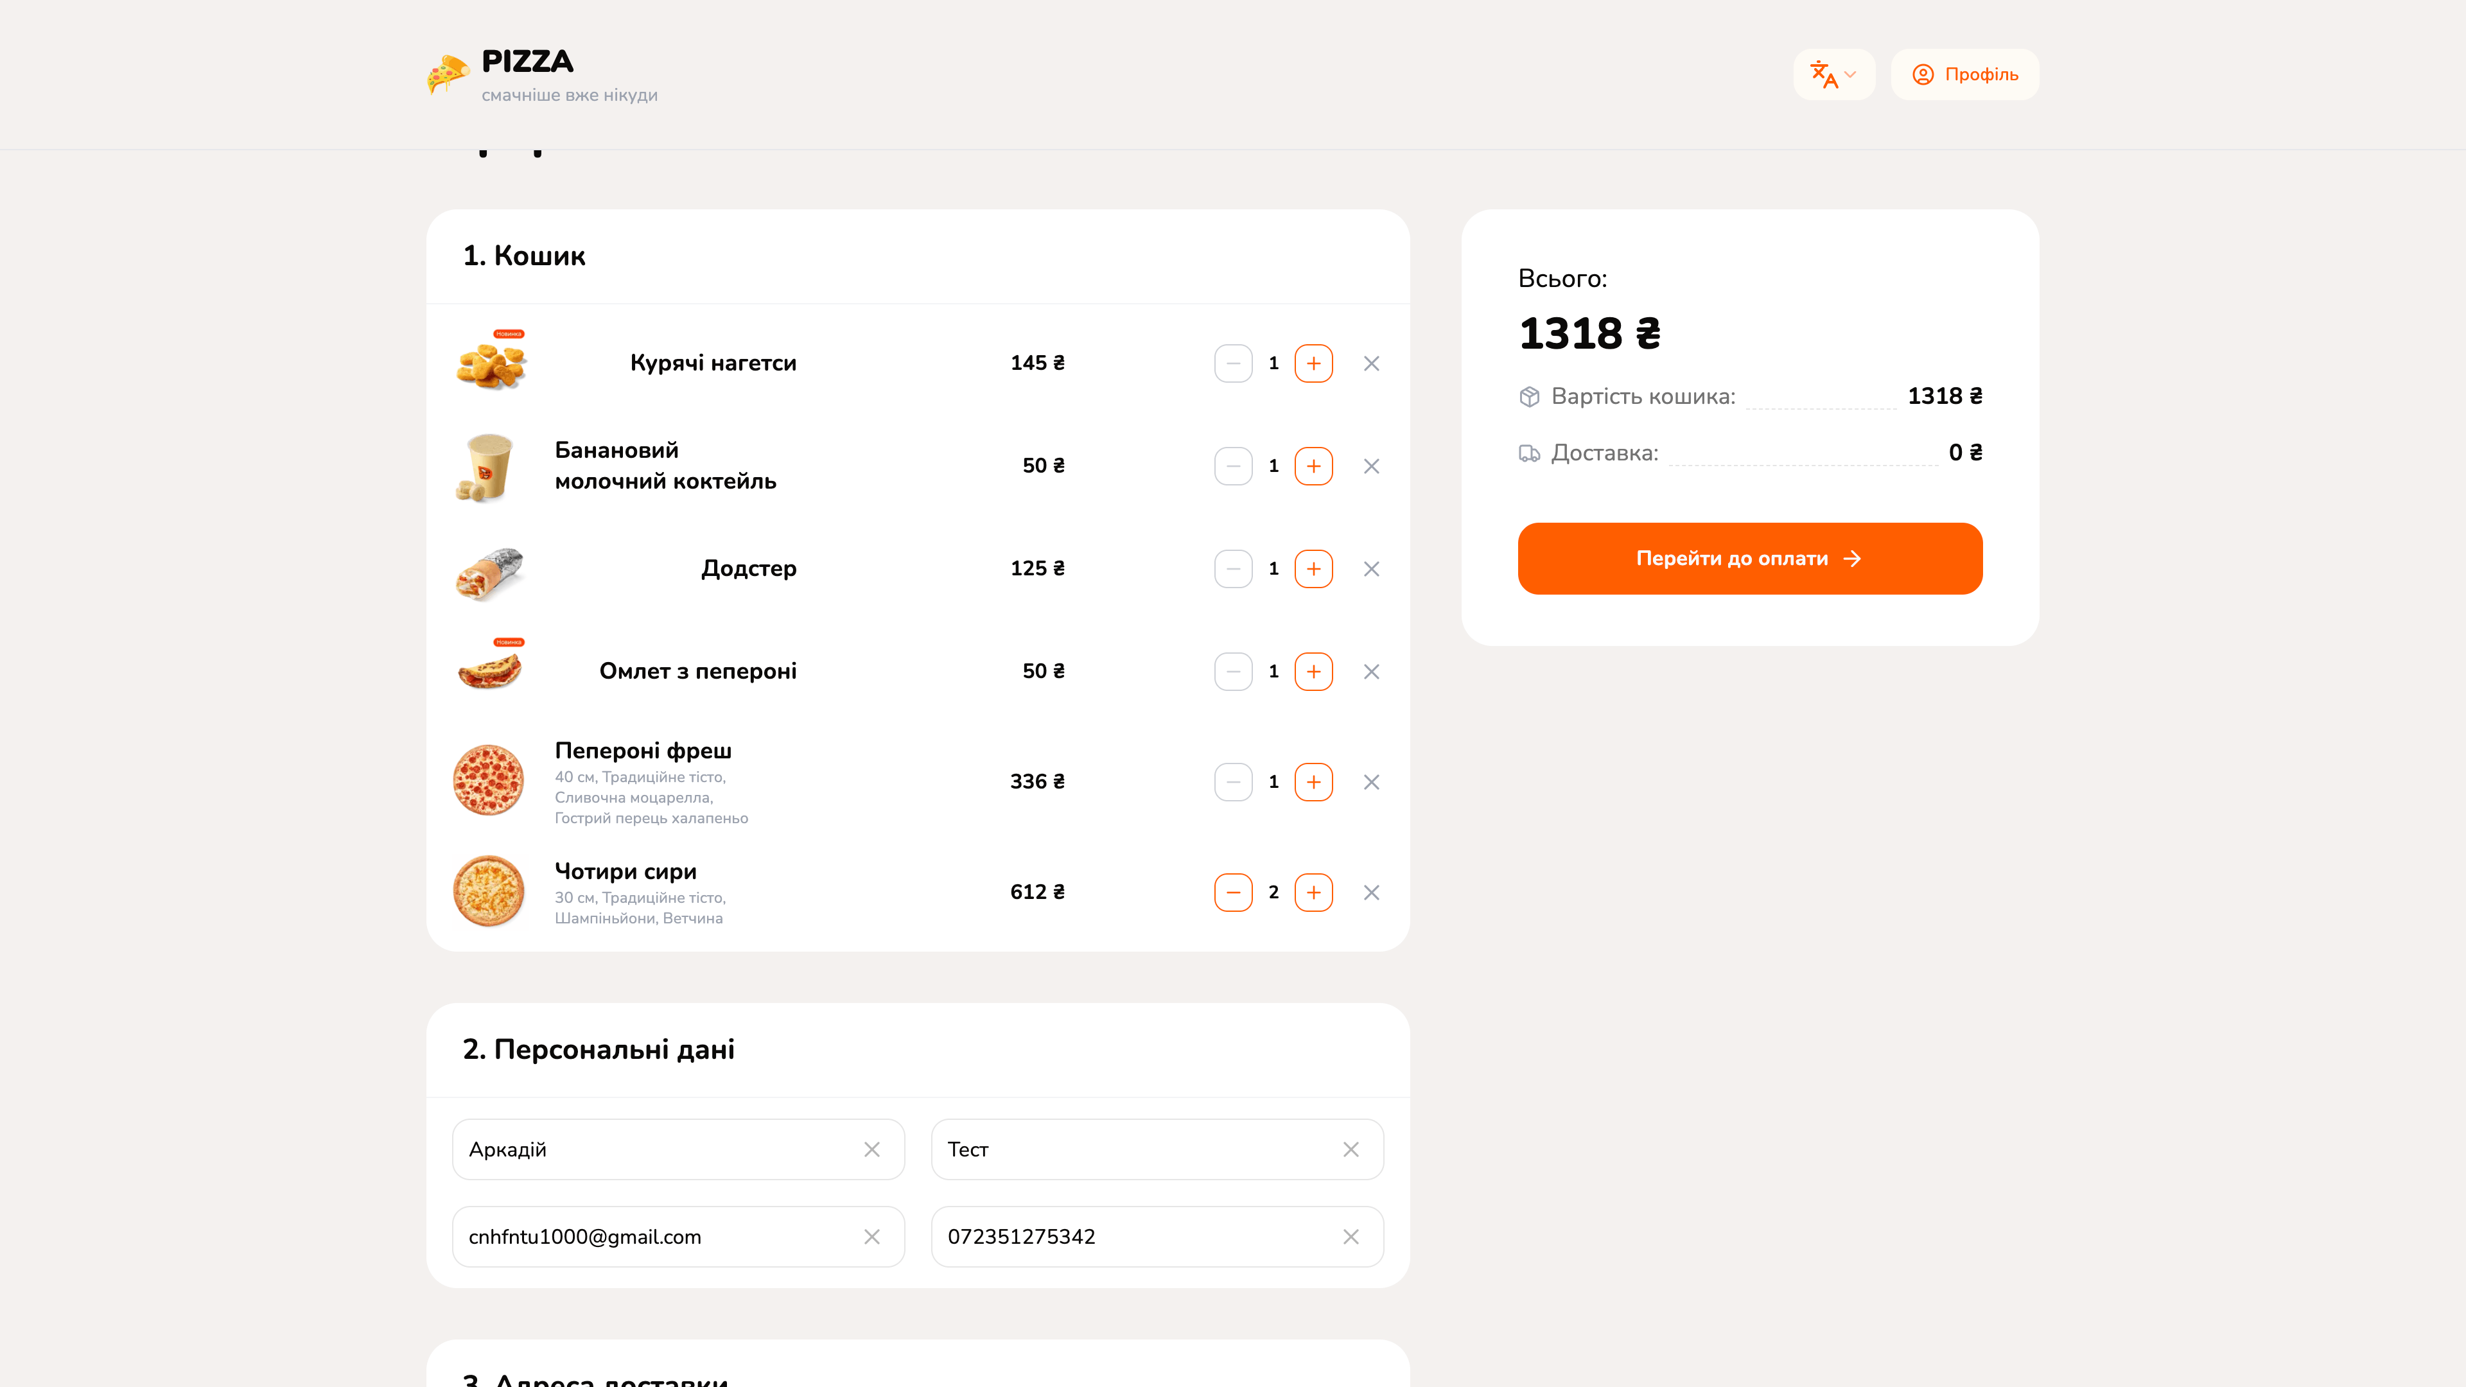Remove Банановий молочний коктейль from cart
The image size is (2466, 1387).
[1371, 466]
